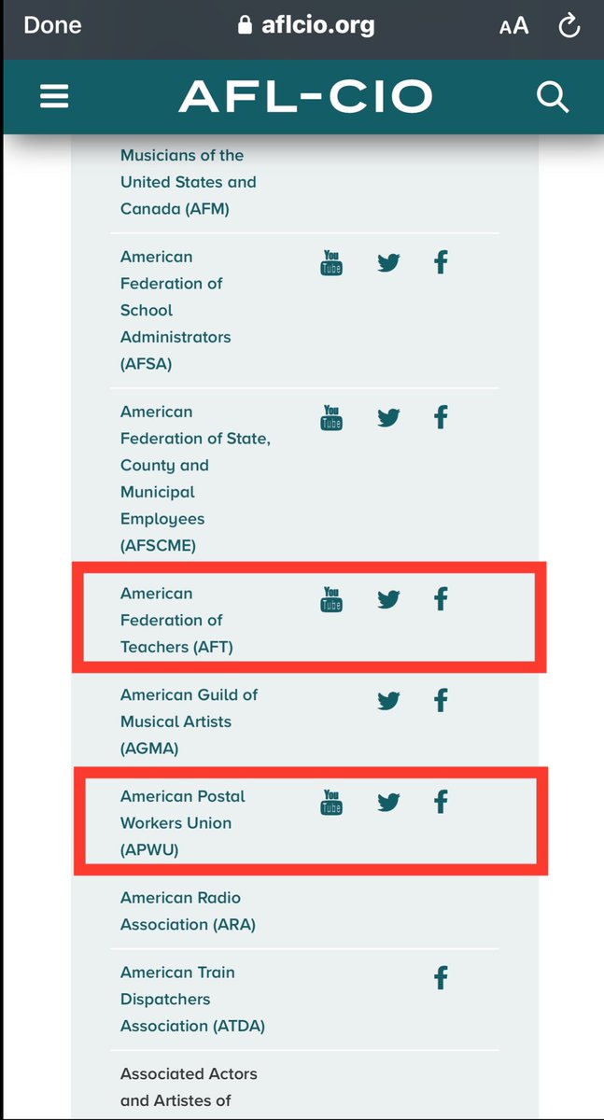Open AFT's Facebook page icon
This screenshot has width=604, height=1120.
click(x=441, y=599)
